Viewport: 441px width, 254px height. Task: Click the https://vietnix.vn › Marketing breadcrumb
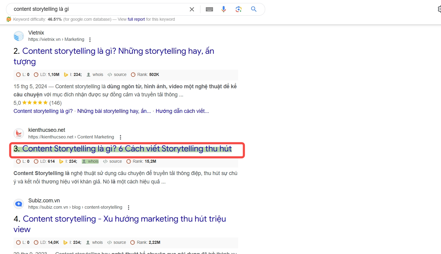[56, 39]
